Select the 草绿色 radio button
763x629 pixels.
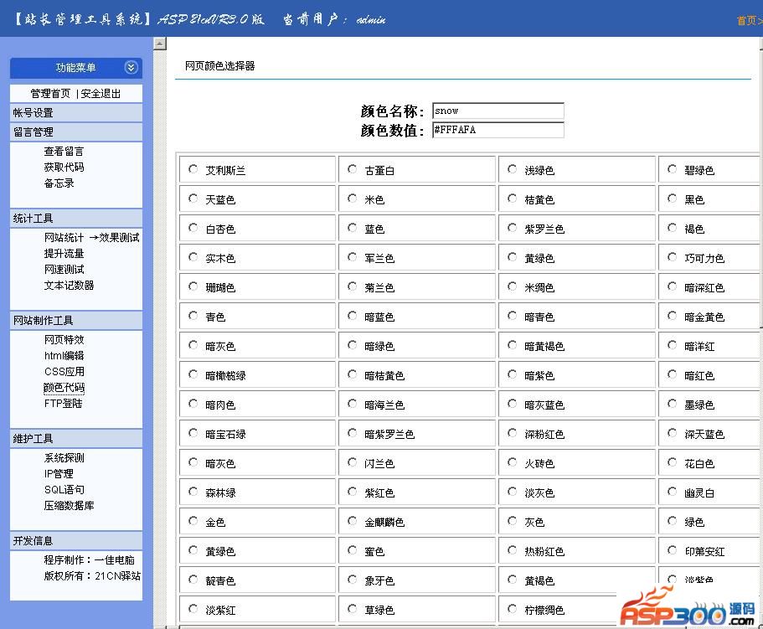click(353, 609)
